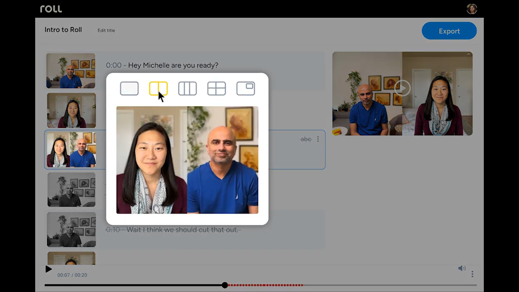
Task: Select the split-screen clip thumbnail
Action: [x=71, y=150]
